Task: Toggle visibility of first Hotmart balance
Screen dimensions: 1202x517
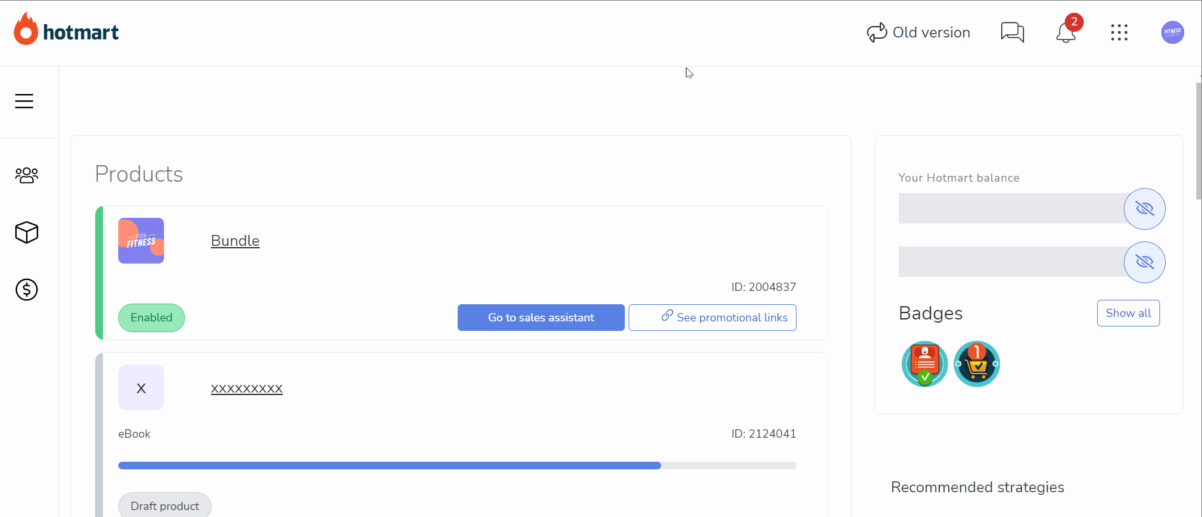Action: [x=1145, y=209]
